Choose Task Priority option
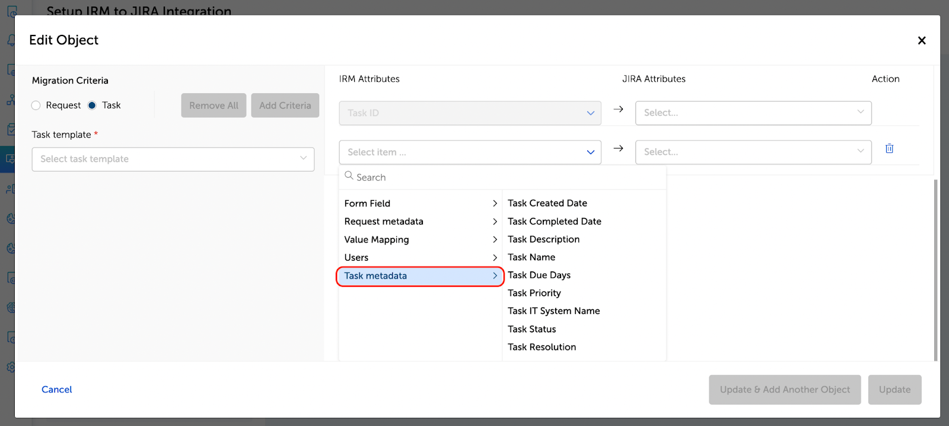Image resolution: width=949 pixels, height=426 pixels. coord(534,293)
